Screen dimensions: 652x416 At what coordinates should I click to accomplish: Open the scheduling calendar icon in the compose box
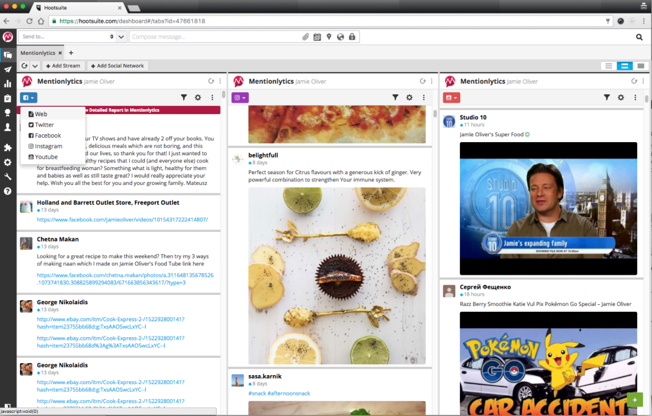tap(317, 37)
